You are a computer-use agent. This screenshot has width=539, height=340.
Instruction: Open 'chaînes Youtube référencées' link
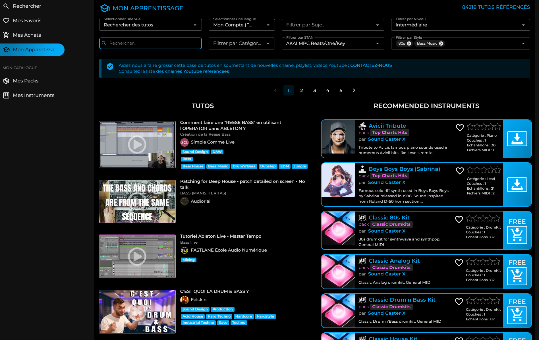point(197,71)
